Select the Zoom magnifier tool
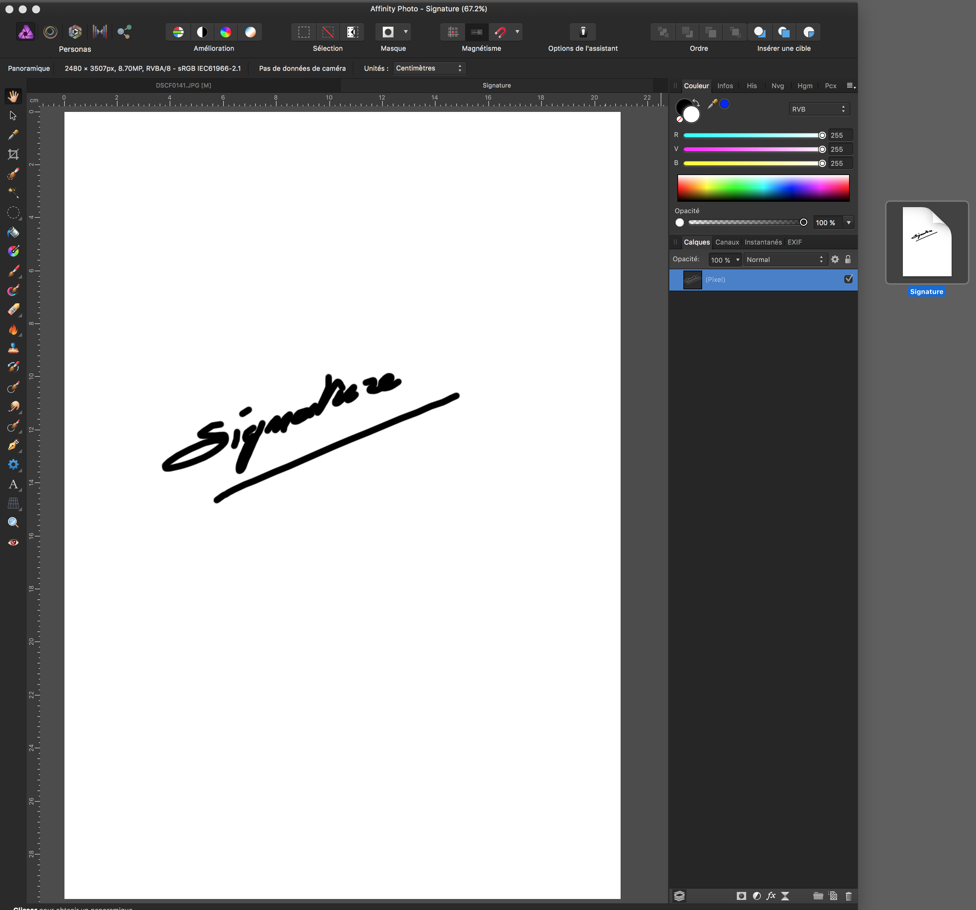 pyautogui.click(x=13, y=522)
